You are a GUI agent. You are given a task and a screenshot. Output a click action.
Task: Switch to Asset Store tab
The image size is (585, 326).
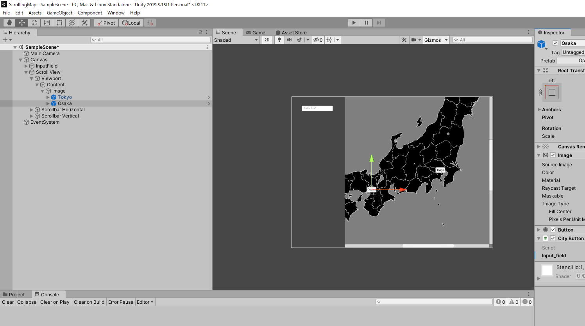coord(291,32)
